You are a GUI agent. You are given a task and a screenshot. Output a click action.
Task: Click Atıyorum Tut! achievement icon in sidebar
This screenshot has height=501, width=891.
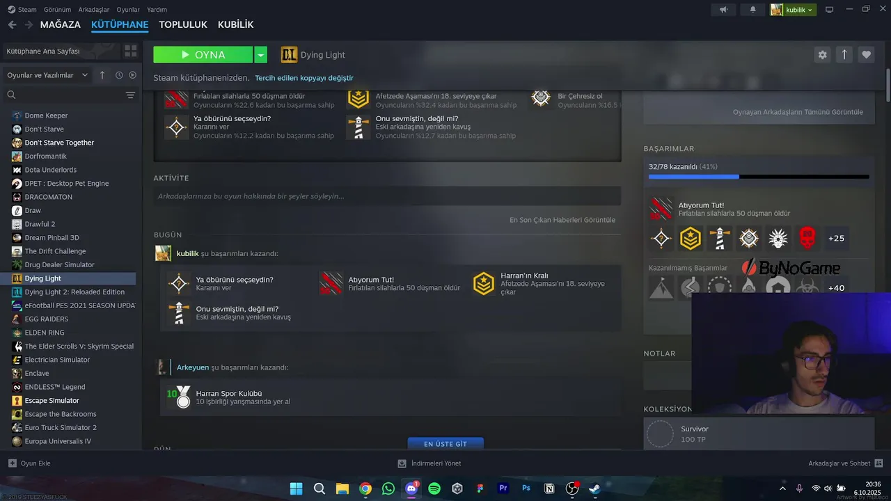pyautogui.click(x=661, y=209)
